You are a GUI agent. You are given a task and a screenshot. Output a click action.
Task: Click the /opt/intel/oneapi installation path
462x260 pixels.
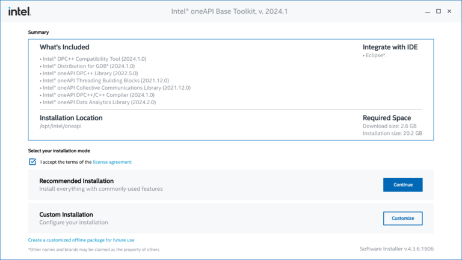[x=61, y=126]
